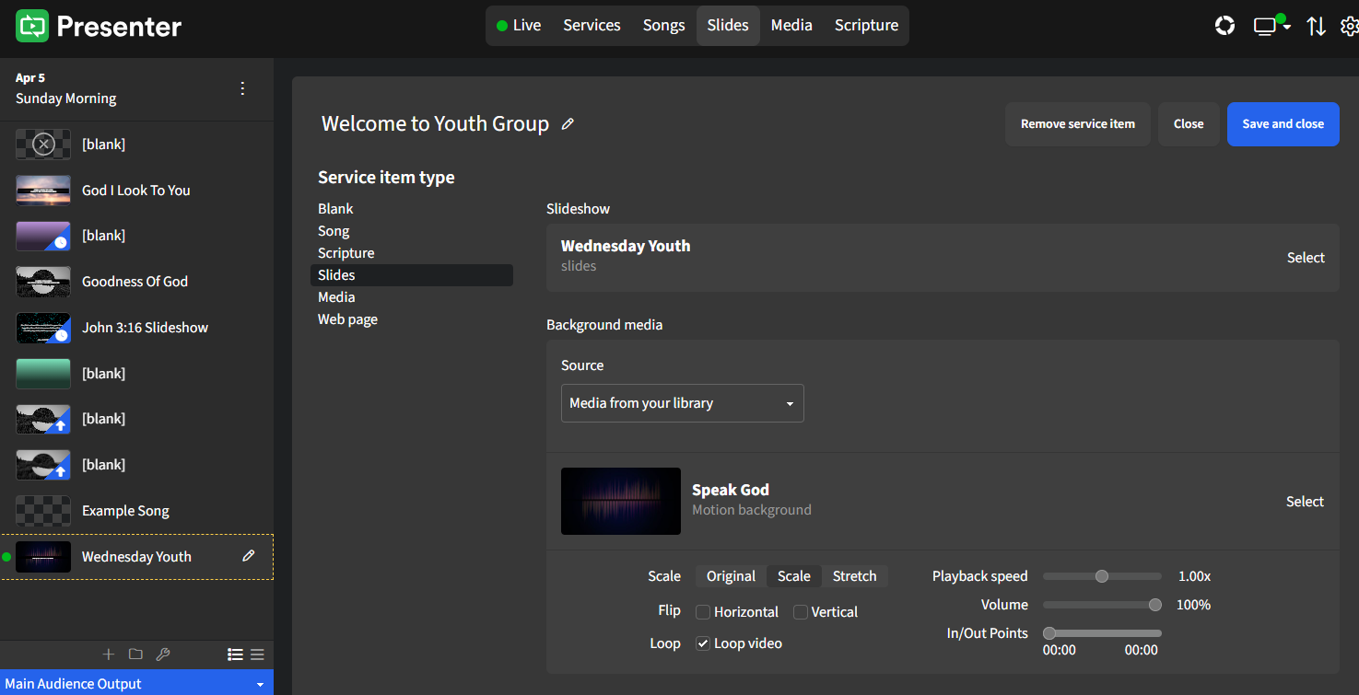1359x695 pixels.
Task: Open the display output monitor dropdown
Action: 1271,27
